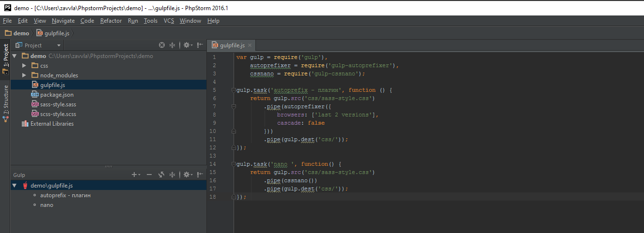
Task: Click the minus Remove icon in Gulp panel
Action: 149,175
